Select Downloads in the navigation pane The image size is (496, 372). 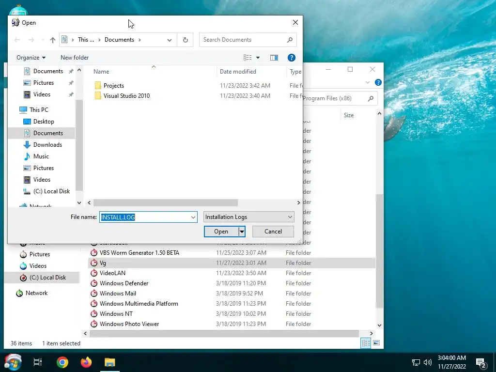click(47, 145)
